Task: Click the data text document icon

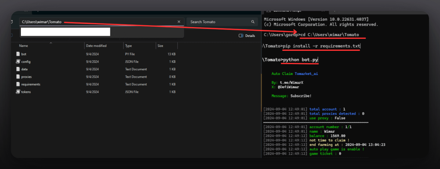Action: [x=18, y=69]
